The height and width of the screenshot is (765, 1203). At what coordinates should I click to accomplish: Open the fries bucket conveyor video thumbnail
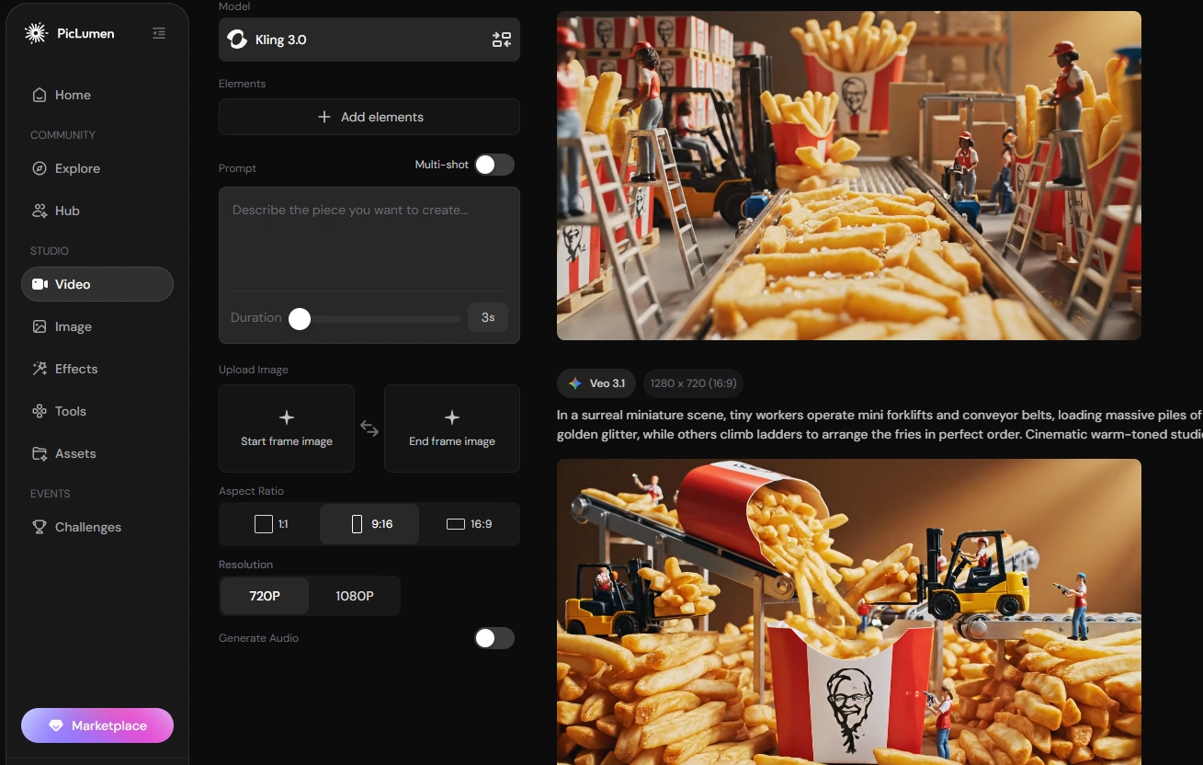tap(849, 611)
